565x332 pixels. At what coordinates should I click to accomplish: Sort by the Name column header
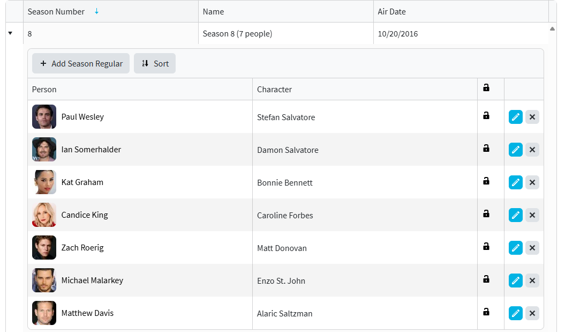[x=214, y=11]
